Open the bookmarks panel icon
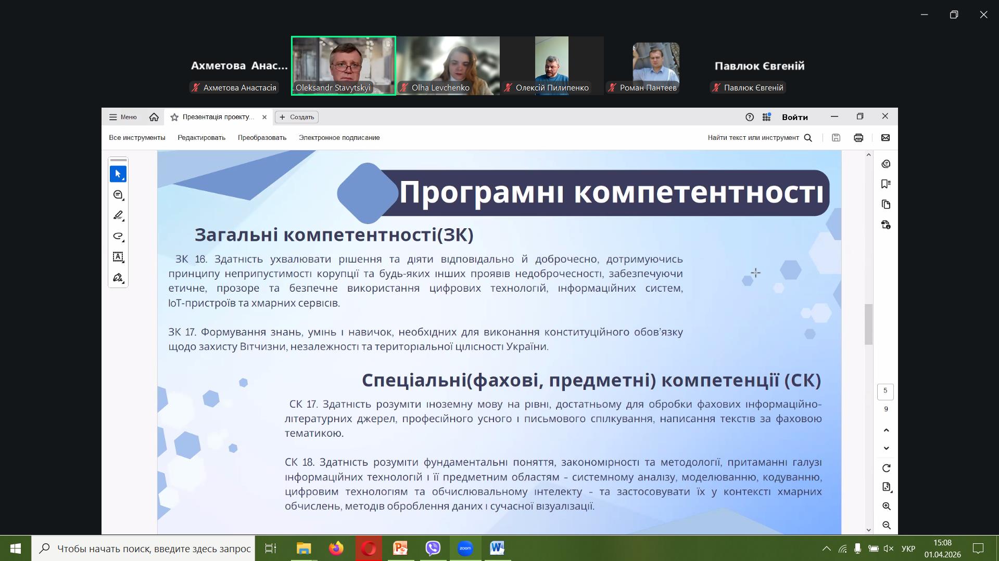The width and height of the screenshot is (999, 561). click(886, 184)
